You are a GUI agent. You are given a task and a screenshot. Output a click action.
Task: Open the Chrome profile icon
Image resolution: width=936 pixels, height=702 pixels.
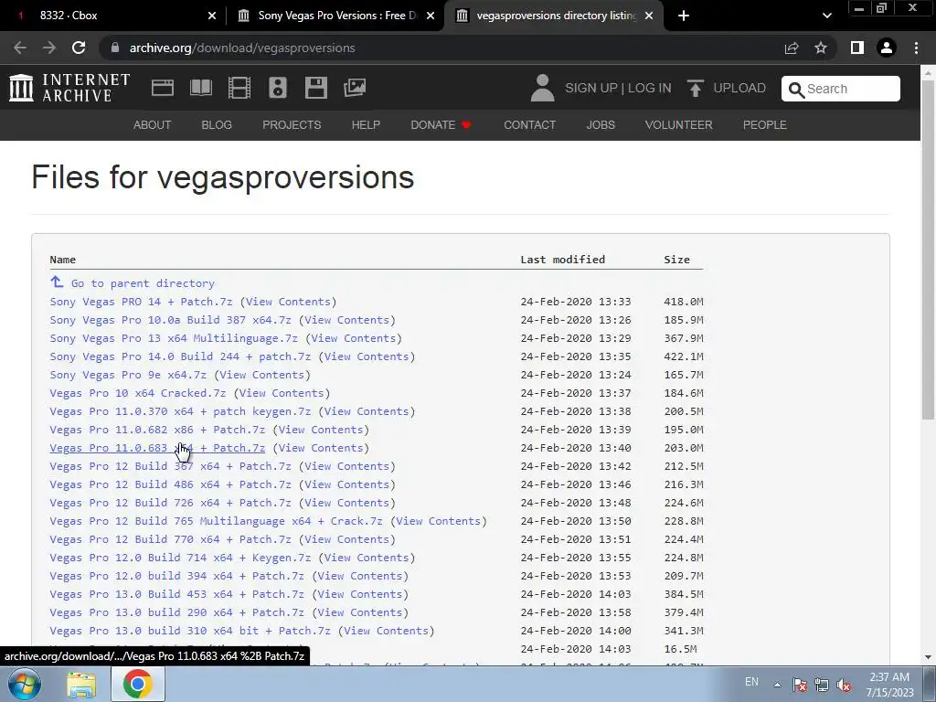(887, 48)
